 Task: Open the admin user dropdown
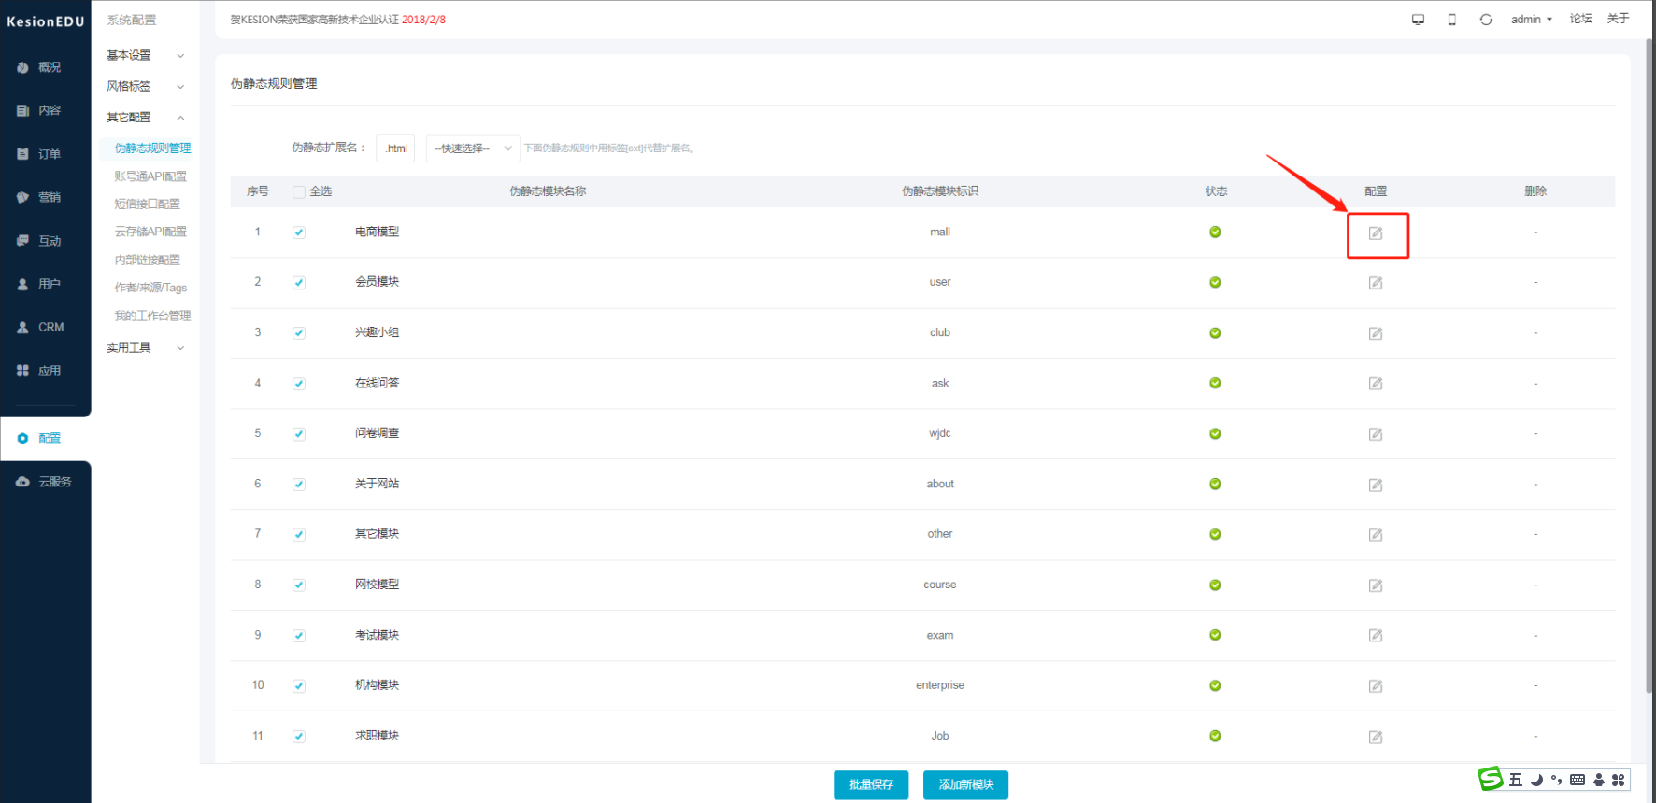[x=1531, y=20]
